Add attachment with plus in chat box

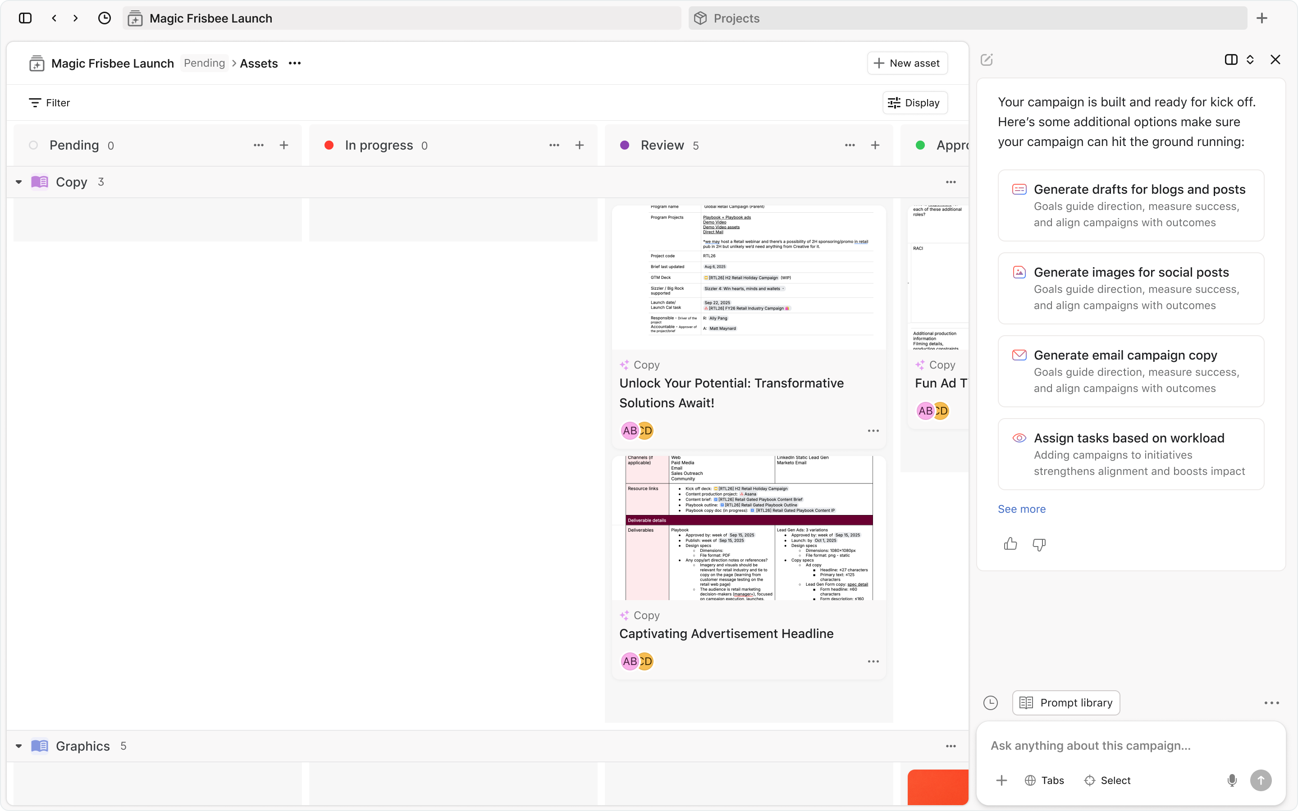click(x=1001, y=780)
